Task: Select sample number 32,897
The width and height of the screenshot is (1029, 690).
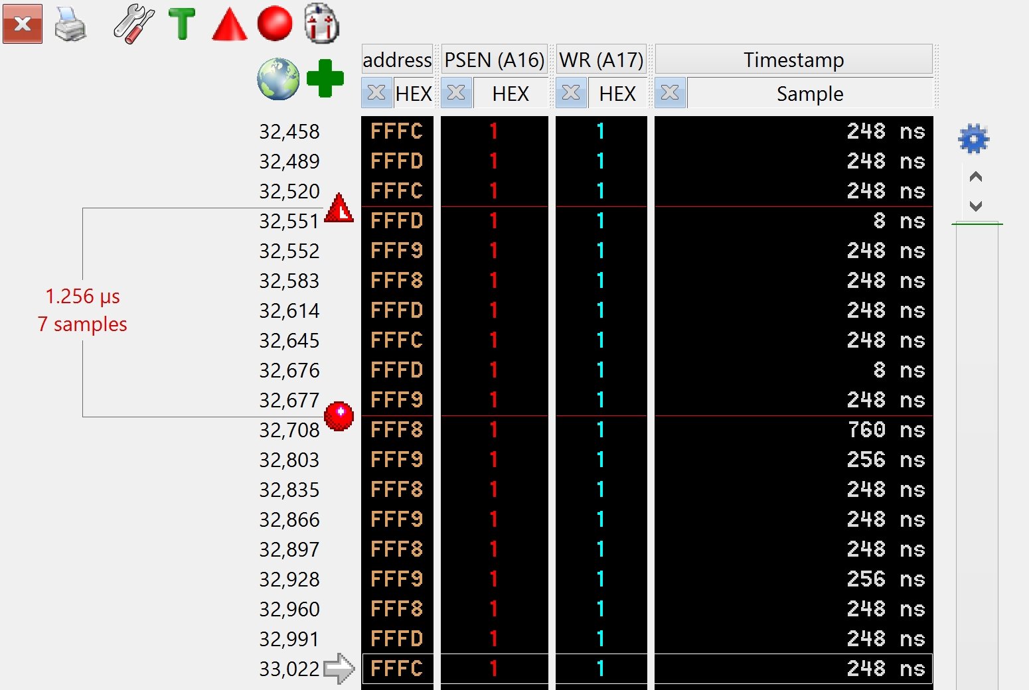Action: pos(289,549)
